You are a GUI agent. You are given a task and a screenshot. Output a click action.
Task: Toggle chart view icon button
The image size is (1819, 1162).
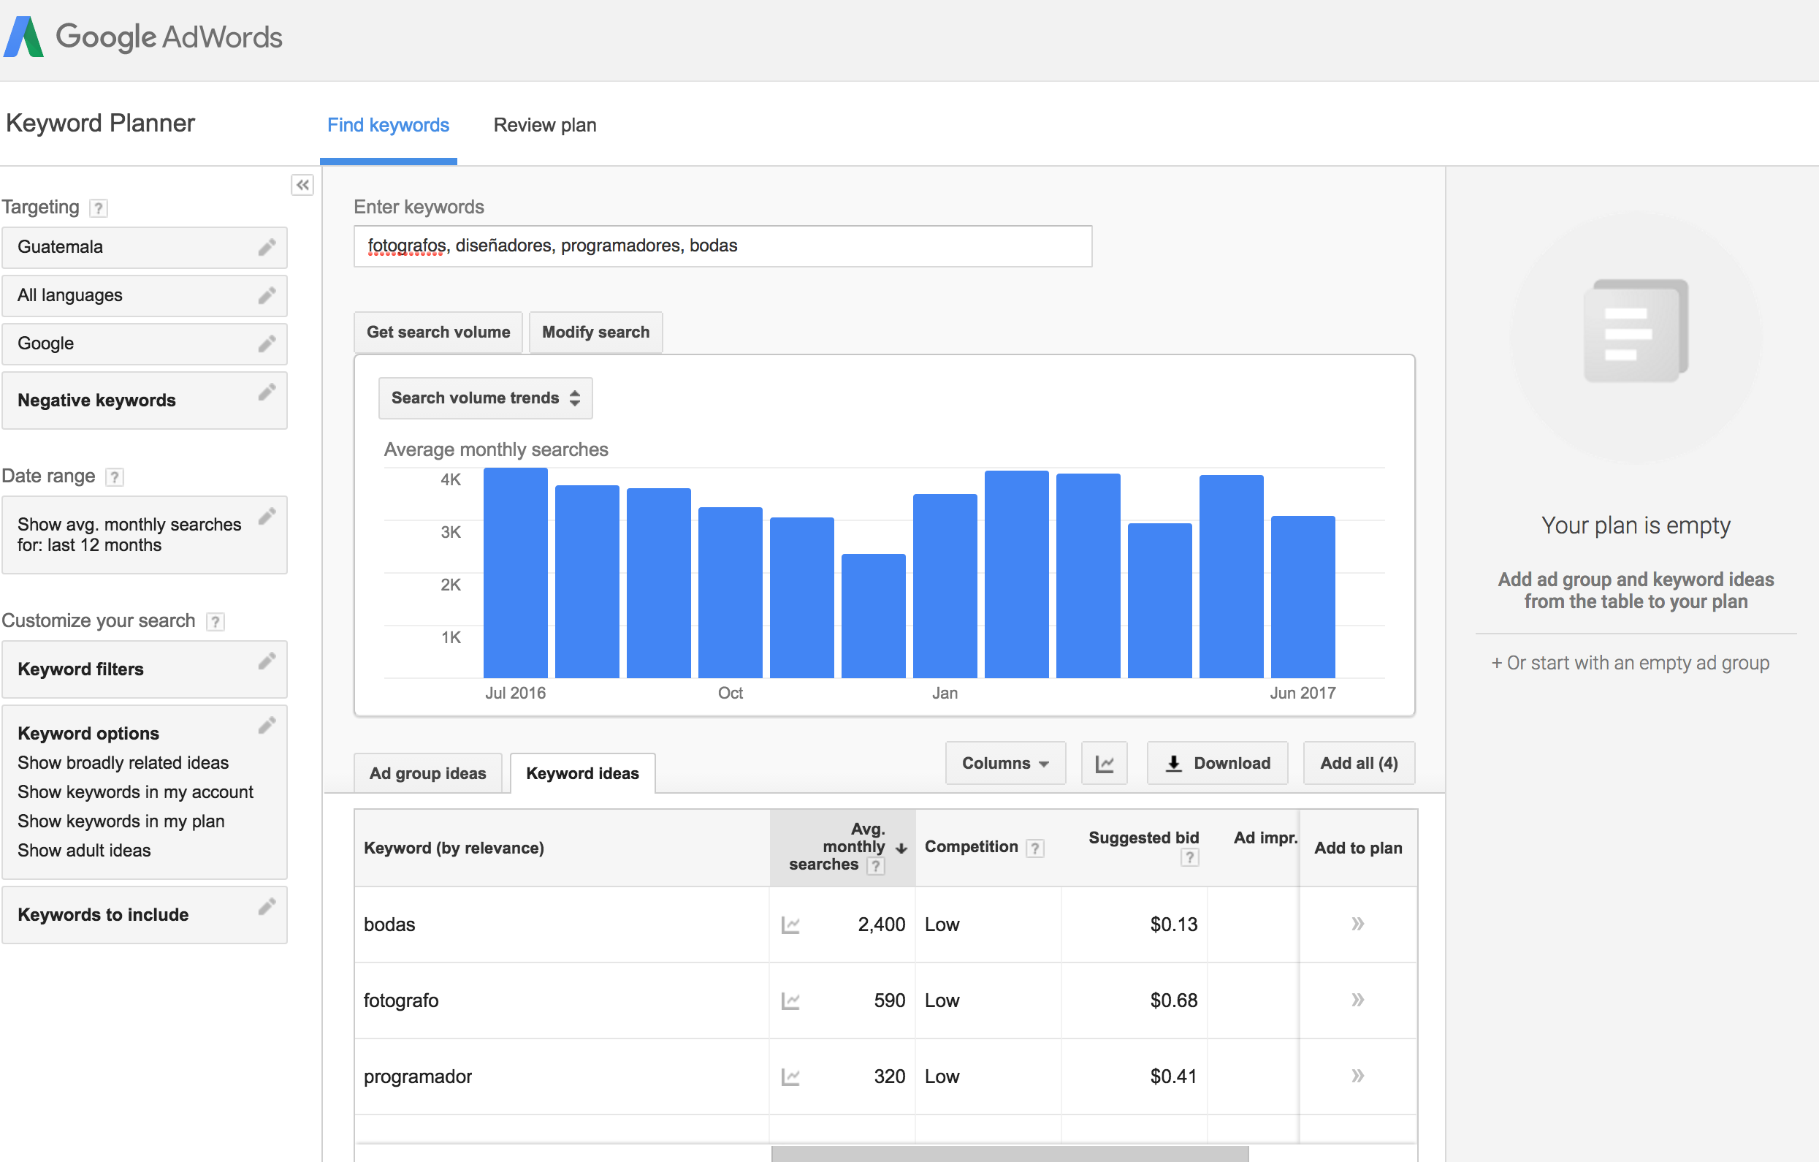point(1104,763)
